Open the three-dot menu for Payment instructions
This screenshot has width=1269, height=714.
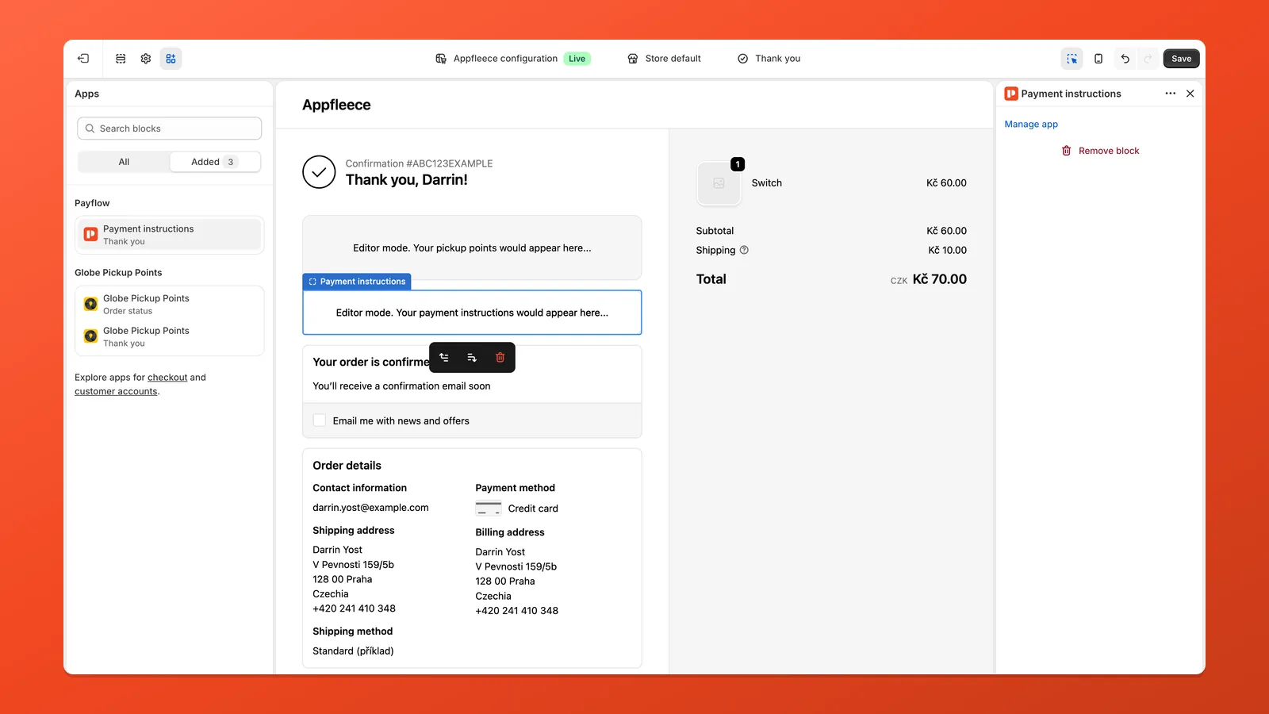pyautogui.click(x=1171, y=94)
